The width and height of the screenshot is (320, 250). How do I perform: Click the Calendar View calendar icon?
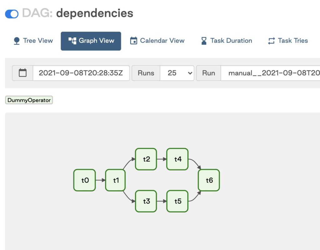click(133, 41)
